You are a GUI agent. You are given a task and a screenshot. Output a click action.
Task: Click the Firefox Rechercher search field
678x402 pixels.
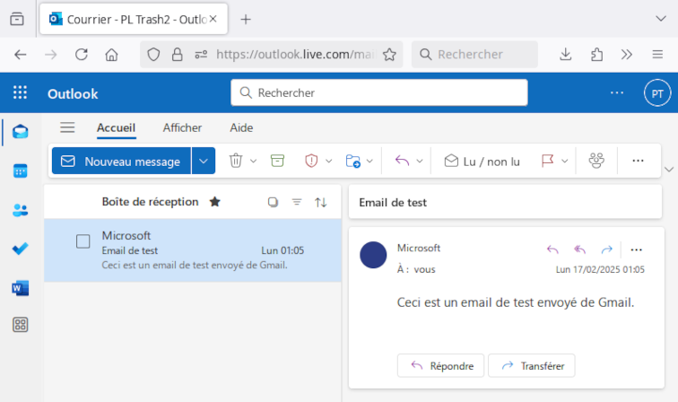pyautogui.click(x=474, y=55)
